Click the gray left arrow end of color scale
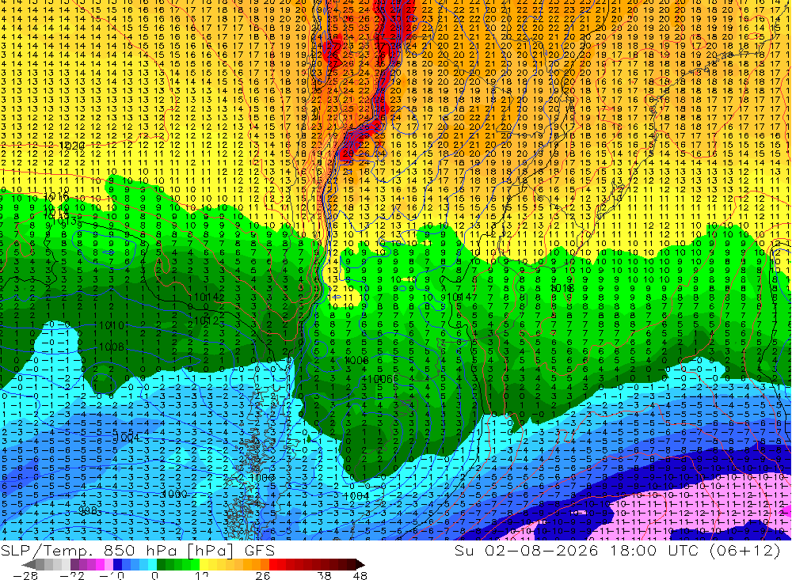Viewport: 792px width, 580px height. 29,564
